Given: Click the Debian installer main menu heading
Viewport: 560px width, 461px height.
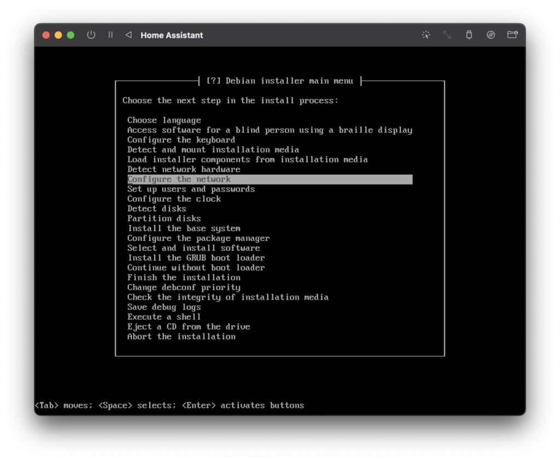Looking at the screenshot, I should pyautogui.click(x=279, y=81).
